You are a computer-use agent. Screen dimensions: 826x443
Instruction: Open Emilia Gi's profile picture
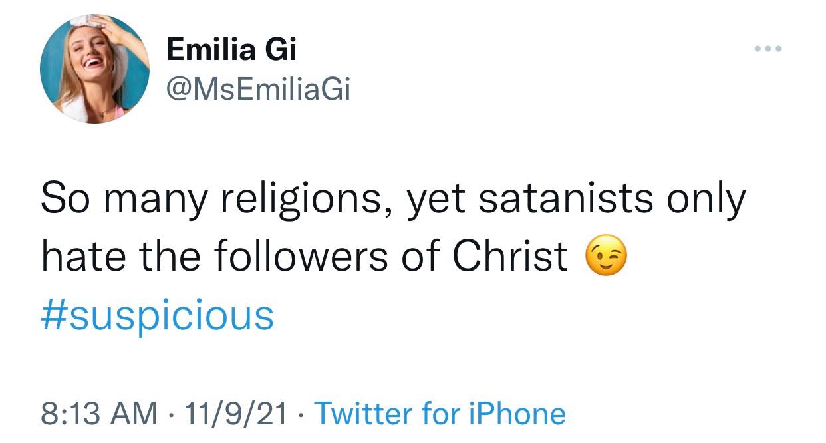tap(94, 69)
